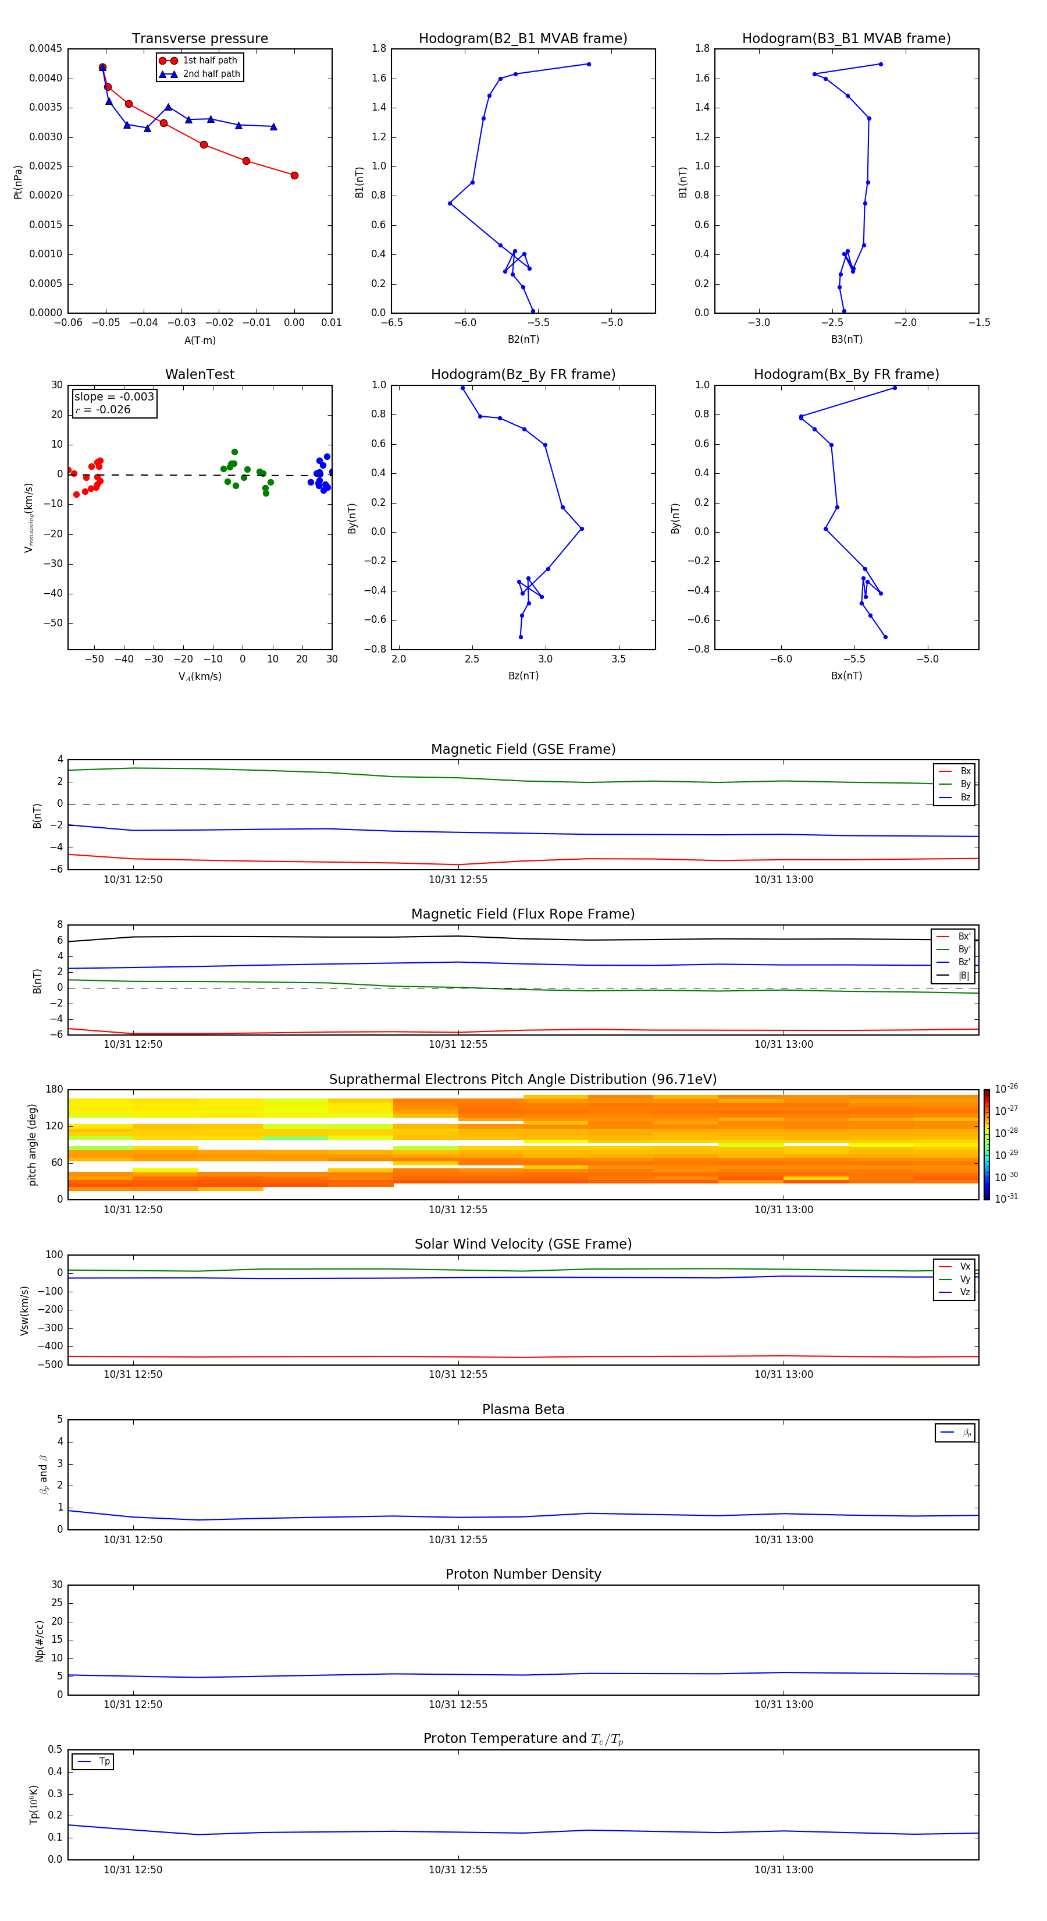Click the 'Hodogram(B2_B1 MVAB frame)' title
Image resolution: width=1047 pixels, height=1921 pixels.
523,39
